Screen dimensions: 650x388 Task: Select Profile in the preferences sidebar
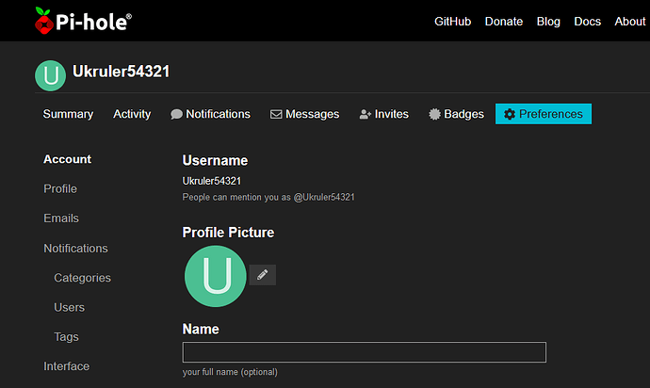coord(60,189)
